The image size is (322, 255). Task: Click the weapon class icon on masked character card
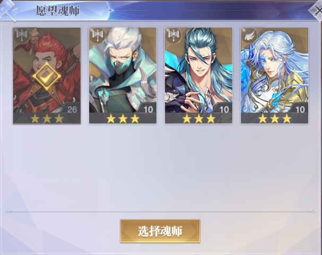[x=98, y=35]
